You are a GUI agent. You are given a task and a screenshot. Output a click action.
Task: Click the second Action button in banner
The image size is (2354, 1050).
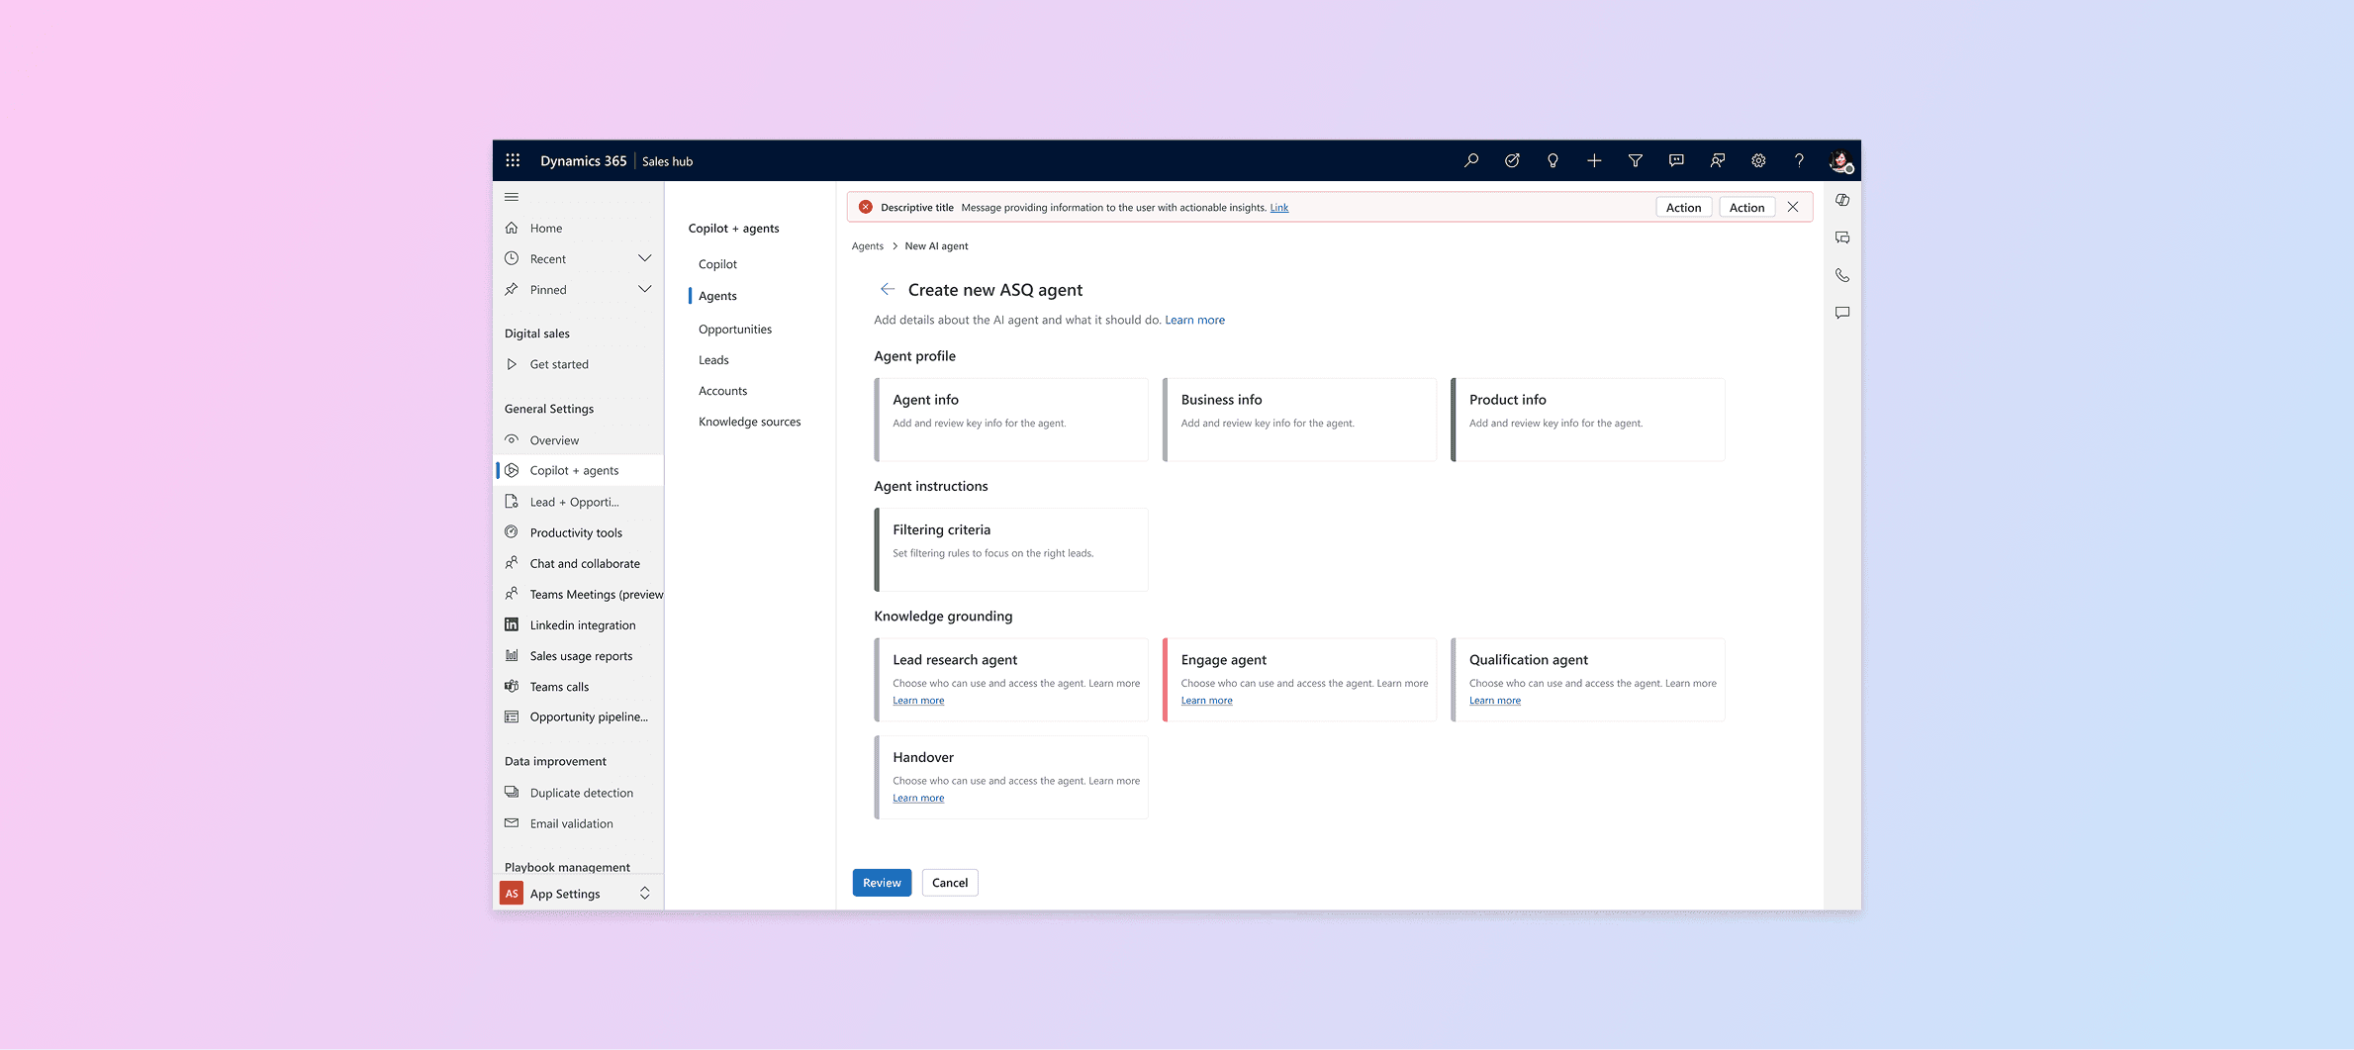[x=1746, y=207]
